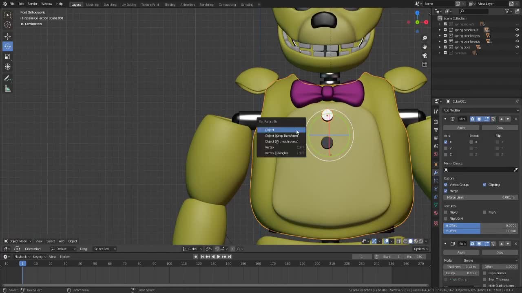Image resolution: width=522 pixels, height=293 pixels.
Task: Open the View Layer properties tab
Action: pos(436,138)
